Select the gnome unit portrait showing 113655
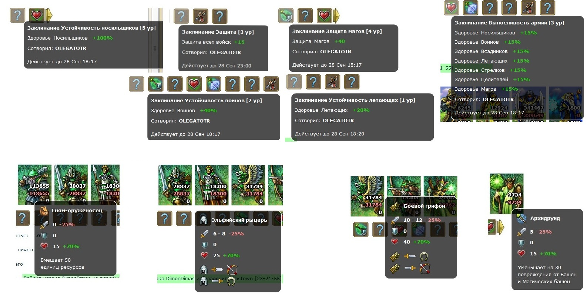 35,185
